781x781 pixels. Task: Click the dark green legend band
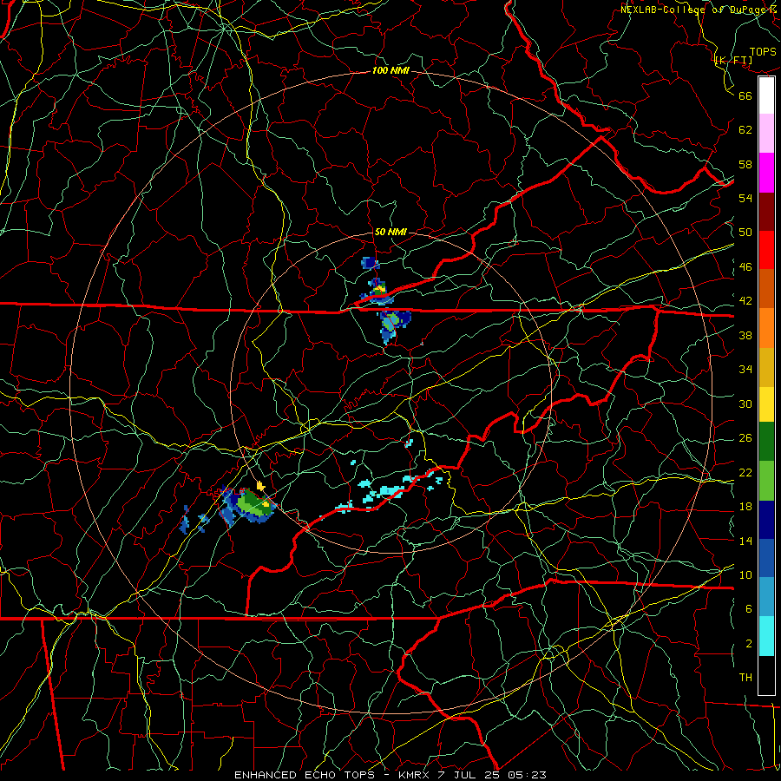tap(766, 442)
